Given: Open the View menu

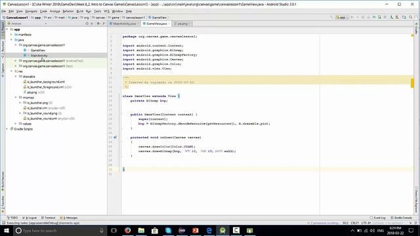Looking at the screenshot, I should click(19, 11).
